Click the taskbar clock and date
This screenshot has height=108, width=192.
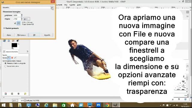click(185, 105)
